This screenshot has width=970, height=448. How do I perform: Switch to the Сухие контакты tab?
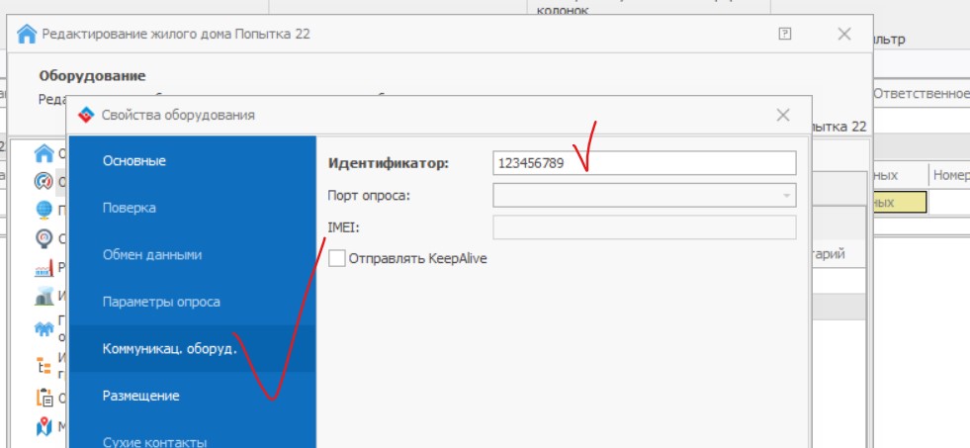pos(154,441)
